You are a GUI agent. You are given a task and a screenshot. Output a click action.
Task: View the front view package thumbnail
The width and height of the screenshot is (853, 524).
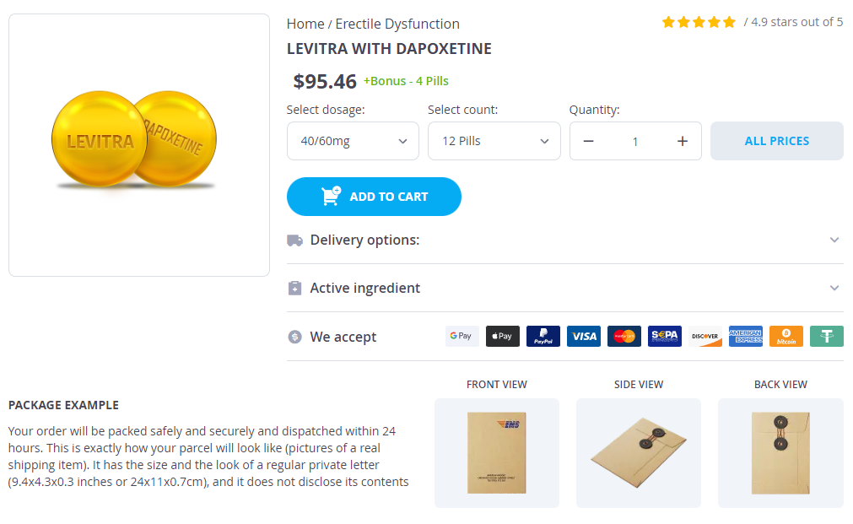(x=497, y=453)
